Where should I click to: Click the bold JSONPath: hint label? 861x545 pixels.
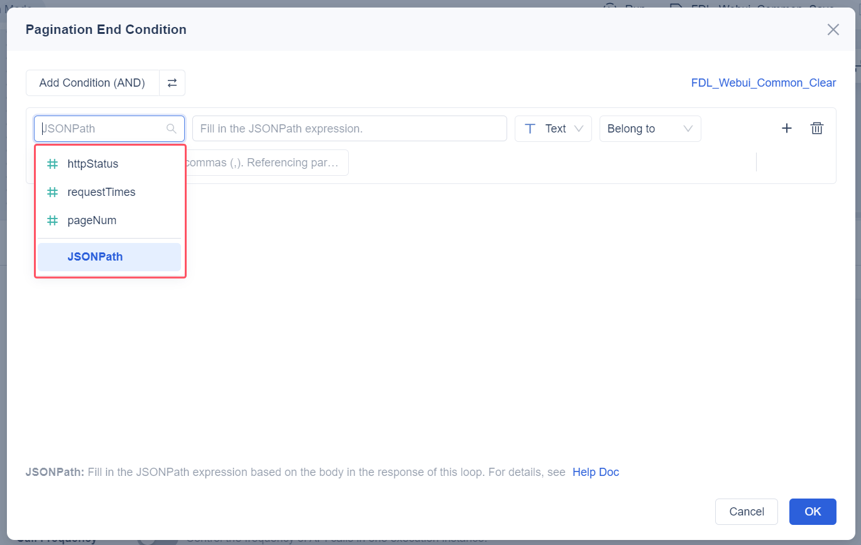pos(55,472)
